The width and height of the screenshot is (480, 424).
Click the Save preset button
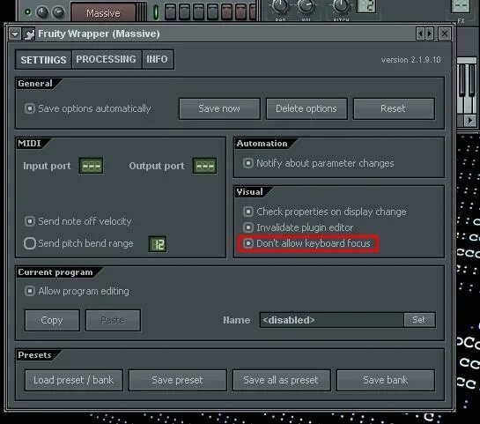[178, 380]
